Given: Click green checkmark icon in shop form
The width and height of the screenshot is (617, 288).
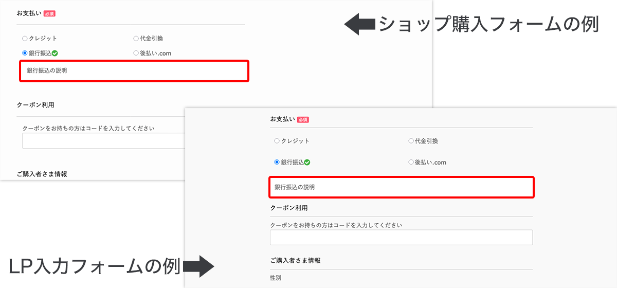Looking at the screenshot, I should [x=55, y=53].
